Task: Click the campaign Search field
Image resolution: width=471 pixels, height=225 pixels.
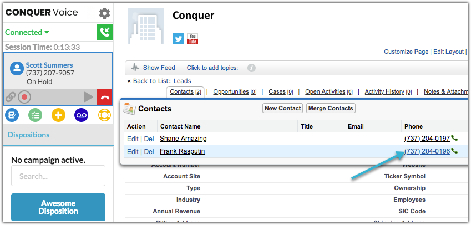Action: tap(58, 176)
